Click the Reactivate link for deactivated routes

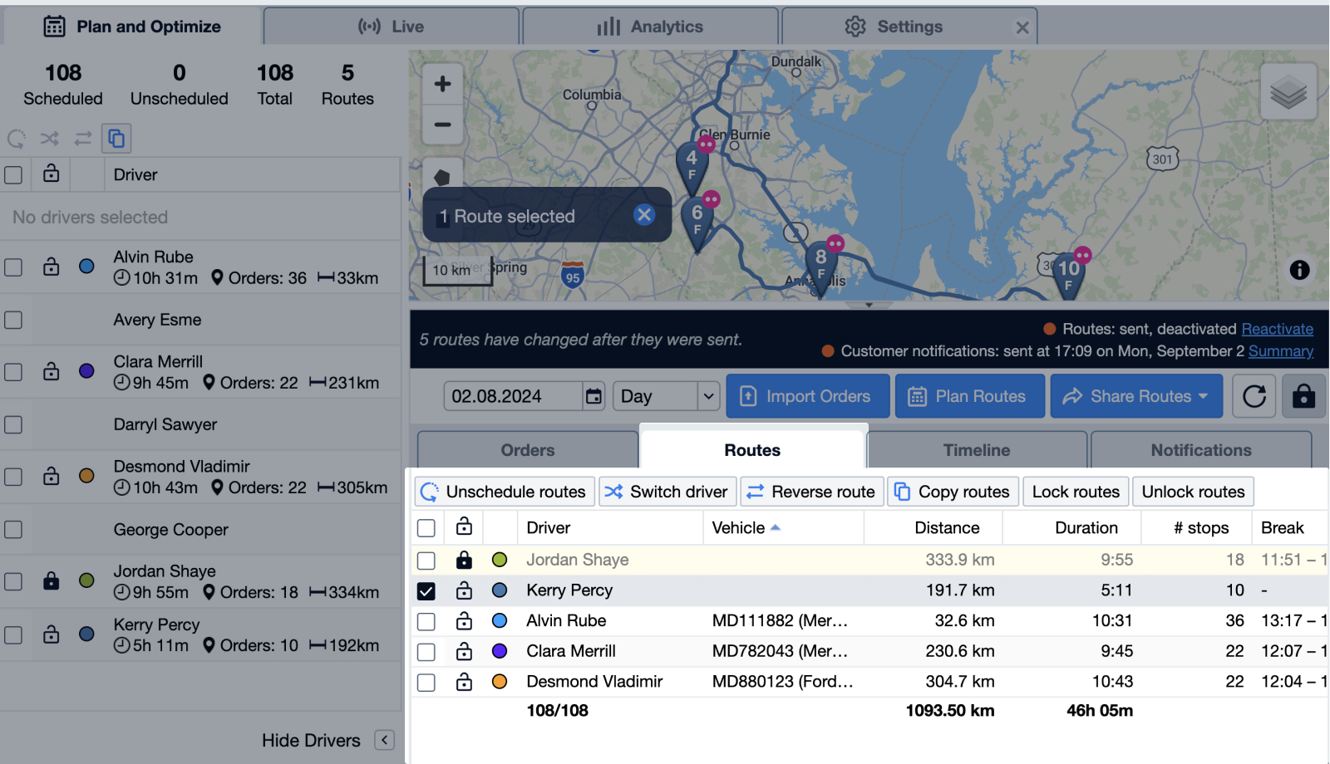[1278, 329]
